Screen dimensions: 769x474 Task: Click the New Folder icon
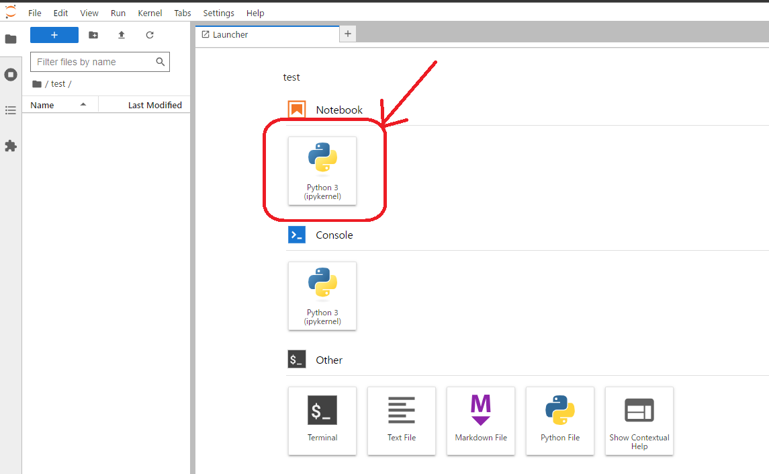[x=93, y=35]
